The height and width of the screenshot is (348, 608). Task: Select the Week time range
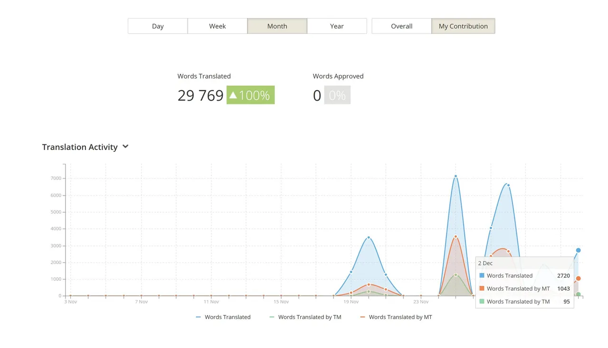[x=218, y=26]
